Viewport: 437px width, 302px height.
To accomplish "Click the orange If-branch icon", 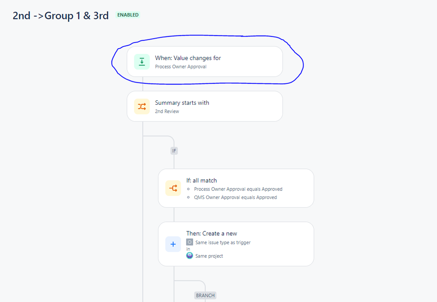I will [173, 188].
